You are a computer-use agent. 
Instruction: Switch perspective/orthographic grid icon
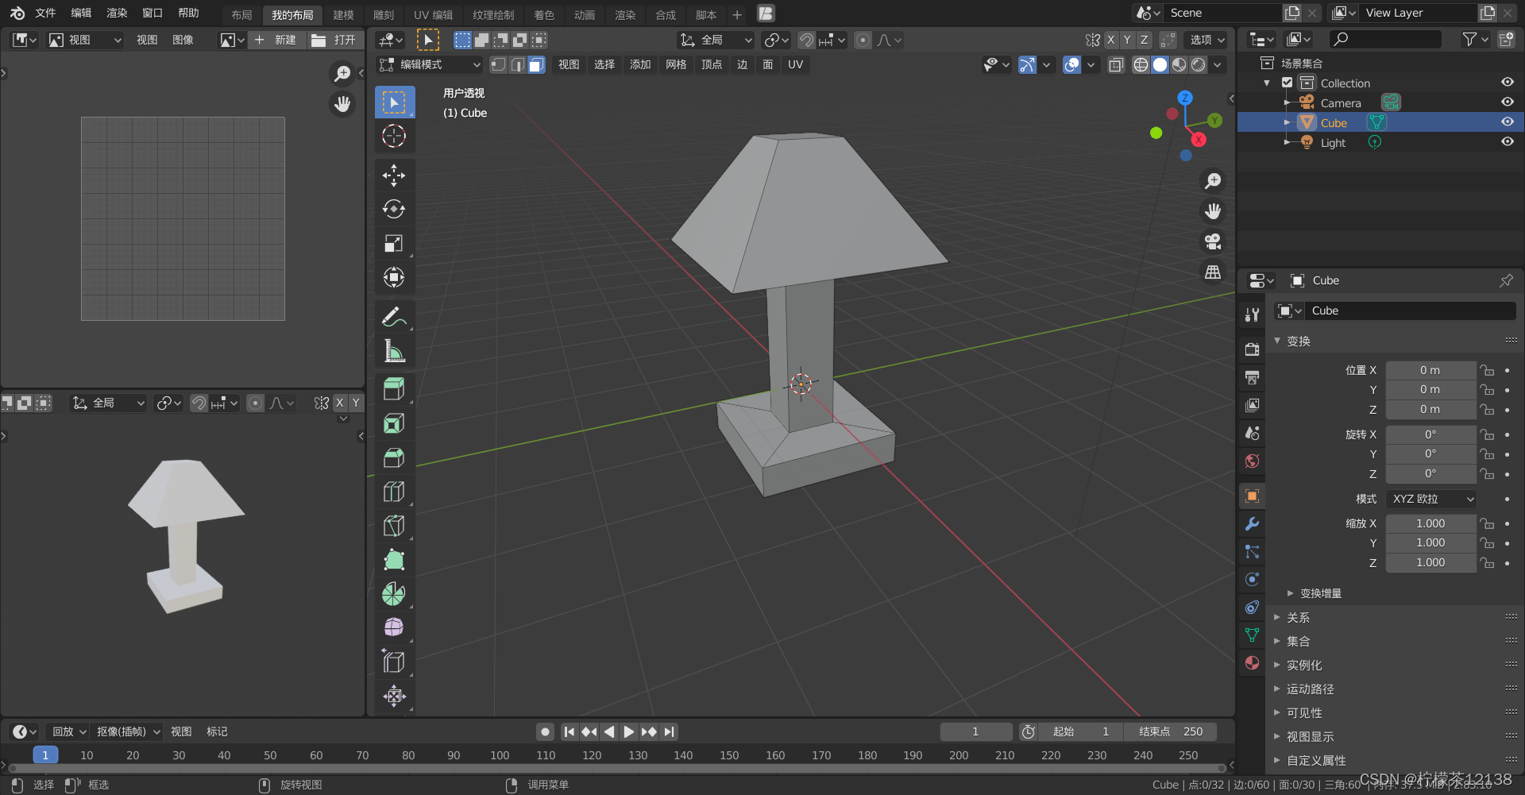click(x=1213, y=272)
